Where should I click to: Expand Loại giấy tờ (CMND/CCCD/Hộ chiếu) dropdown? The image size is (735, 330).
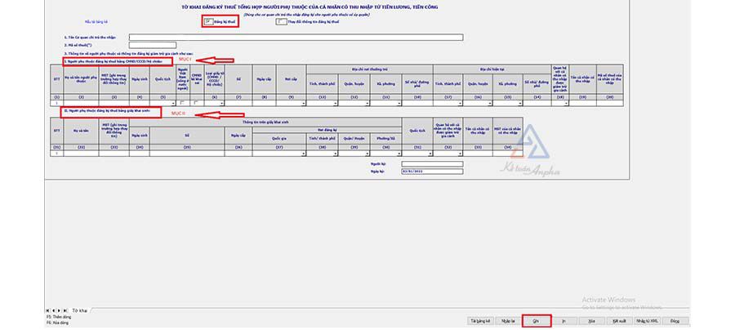(221, 103)
